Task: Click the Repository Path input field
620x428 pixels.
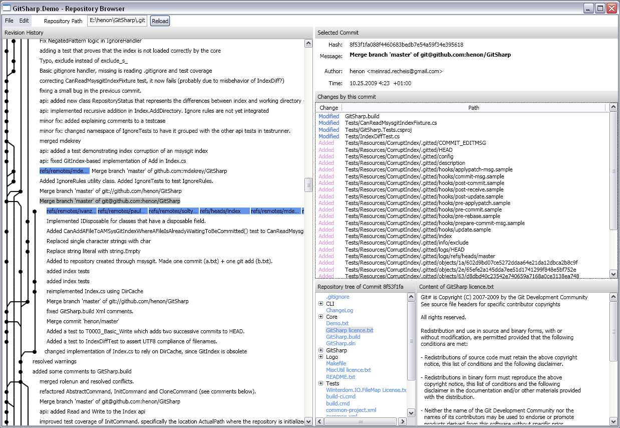Action: (118, 21)
